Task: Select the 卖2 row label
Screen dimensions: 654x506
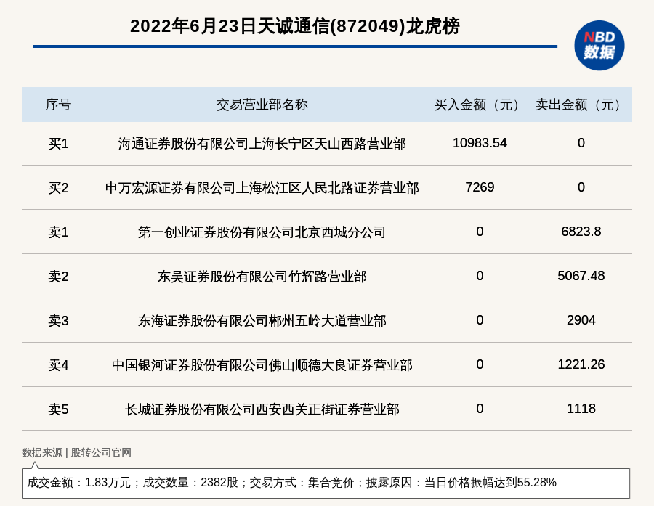Action: (58, 277)
